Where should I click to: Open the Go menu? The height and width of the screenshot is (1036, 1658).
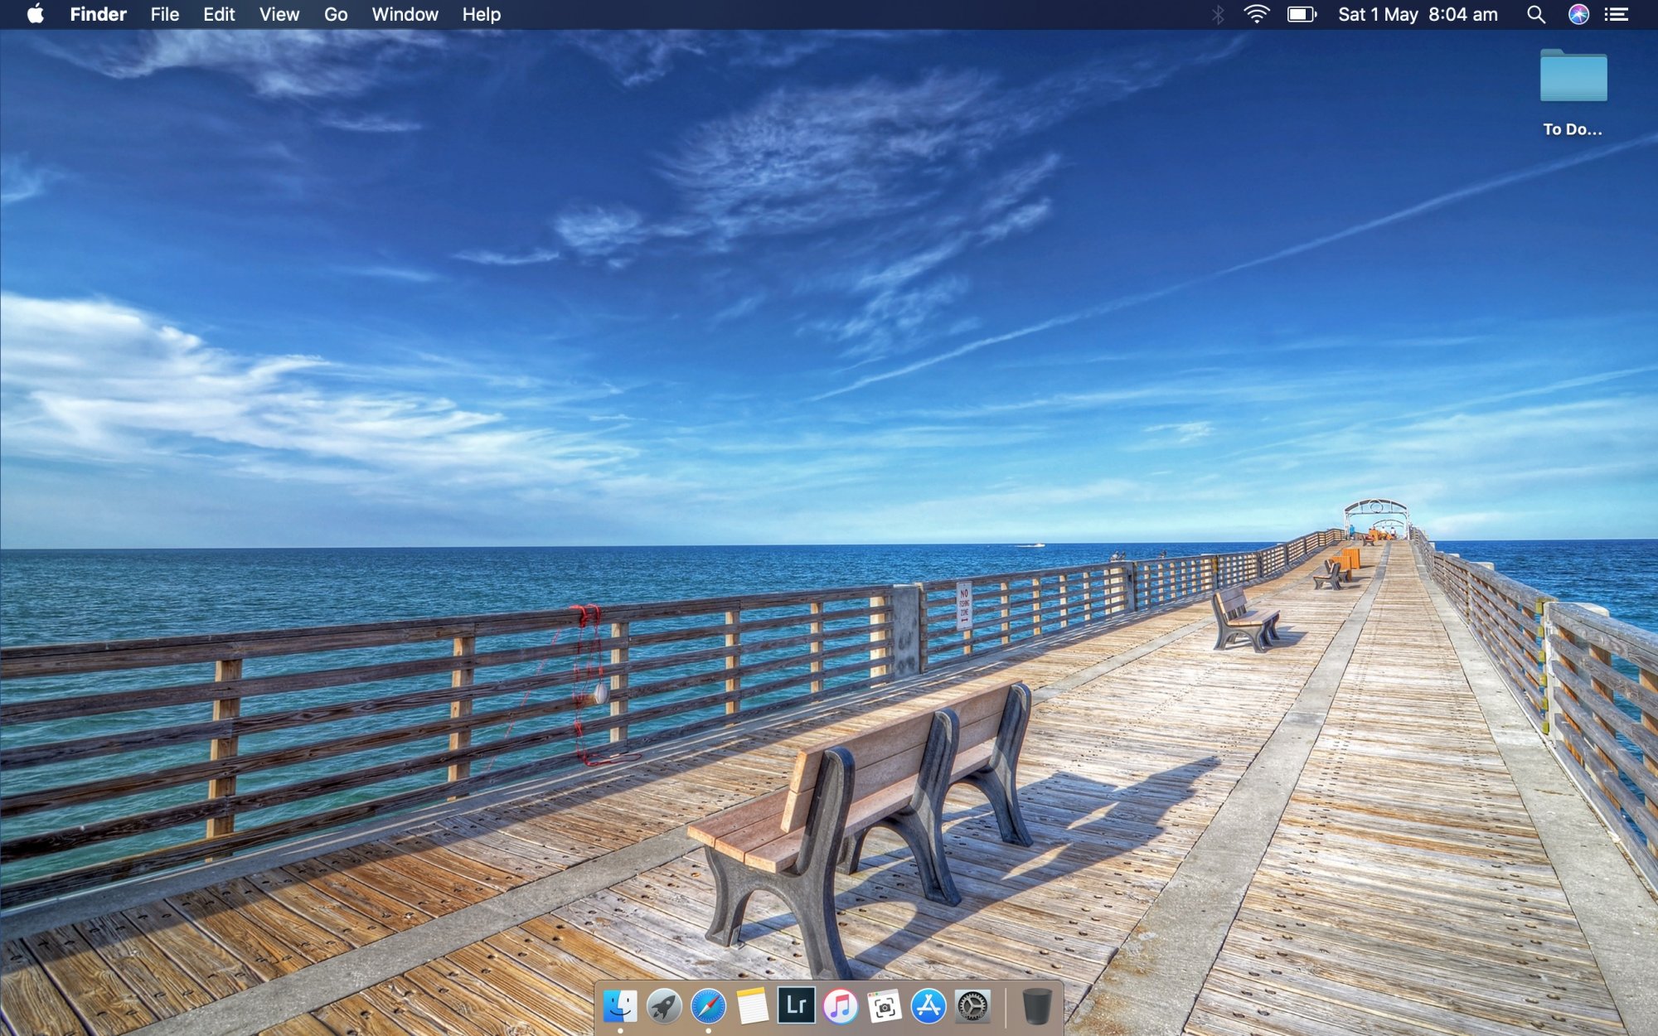tap(335, 14)
